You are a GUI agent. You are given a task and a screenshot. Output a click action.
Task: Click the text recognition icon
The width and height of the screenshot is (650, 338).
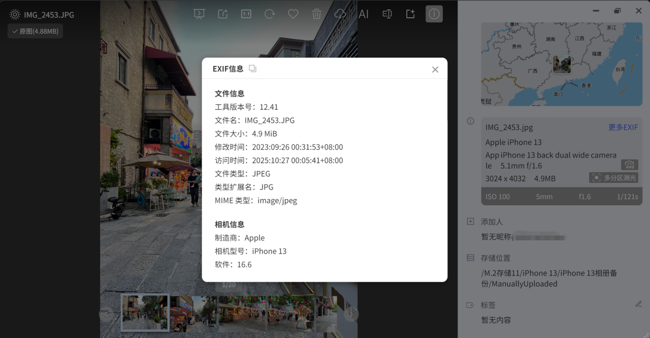[x=387, y=14]
